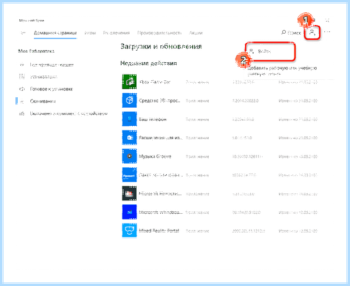Image resolution: width=350 pixels, height=286 pixels.
Task: Click the Средство 3D-просмотра cube icon
Action: click(129, 101)
